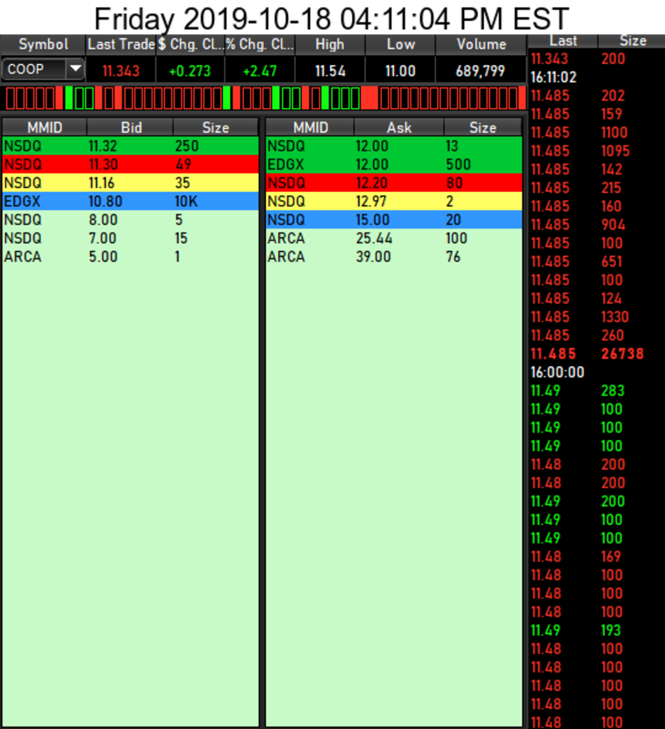Select the NSDQ ask row with size 13
Image resolution: width=665 pixels, height=729 pixels.
[393, 146]
